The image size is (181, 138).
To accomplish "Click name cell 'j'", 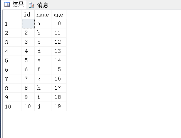I will [x=43, y=107].
